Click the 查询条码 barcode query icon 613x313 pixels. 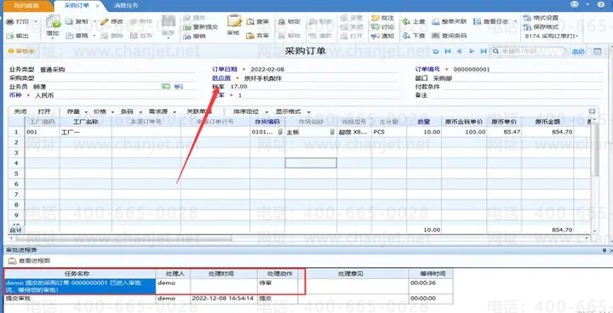(x=436, y=36)
